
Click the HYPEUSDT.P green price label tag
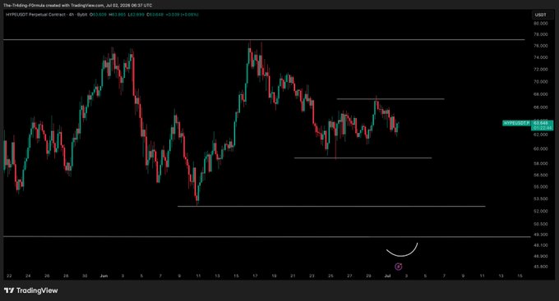coord(516,123)
